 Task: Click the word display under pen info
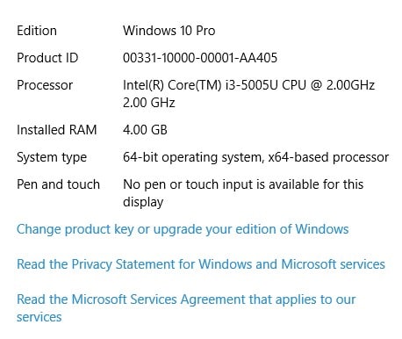(x=143, y=202)
